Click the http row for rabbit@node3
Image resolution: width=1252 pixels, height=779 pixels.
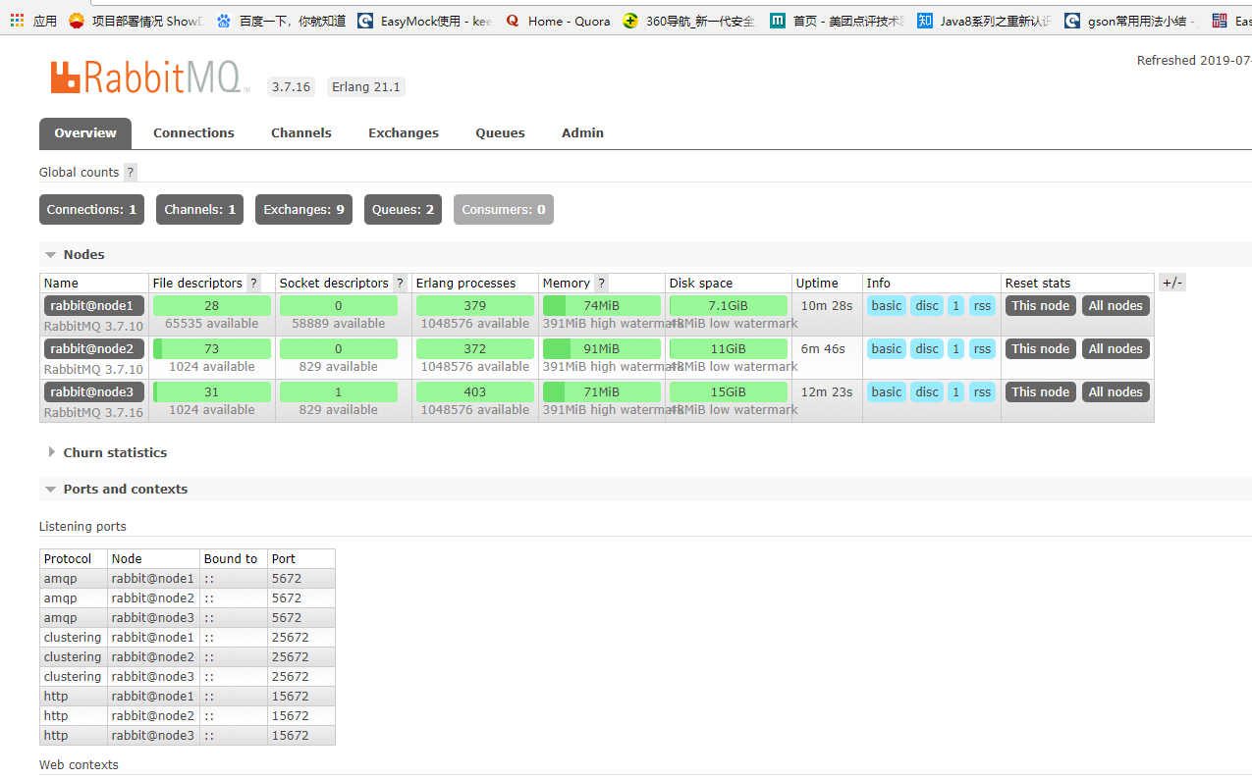188,736
